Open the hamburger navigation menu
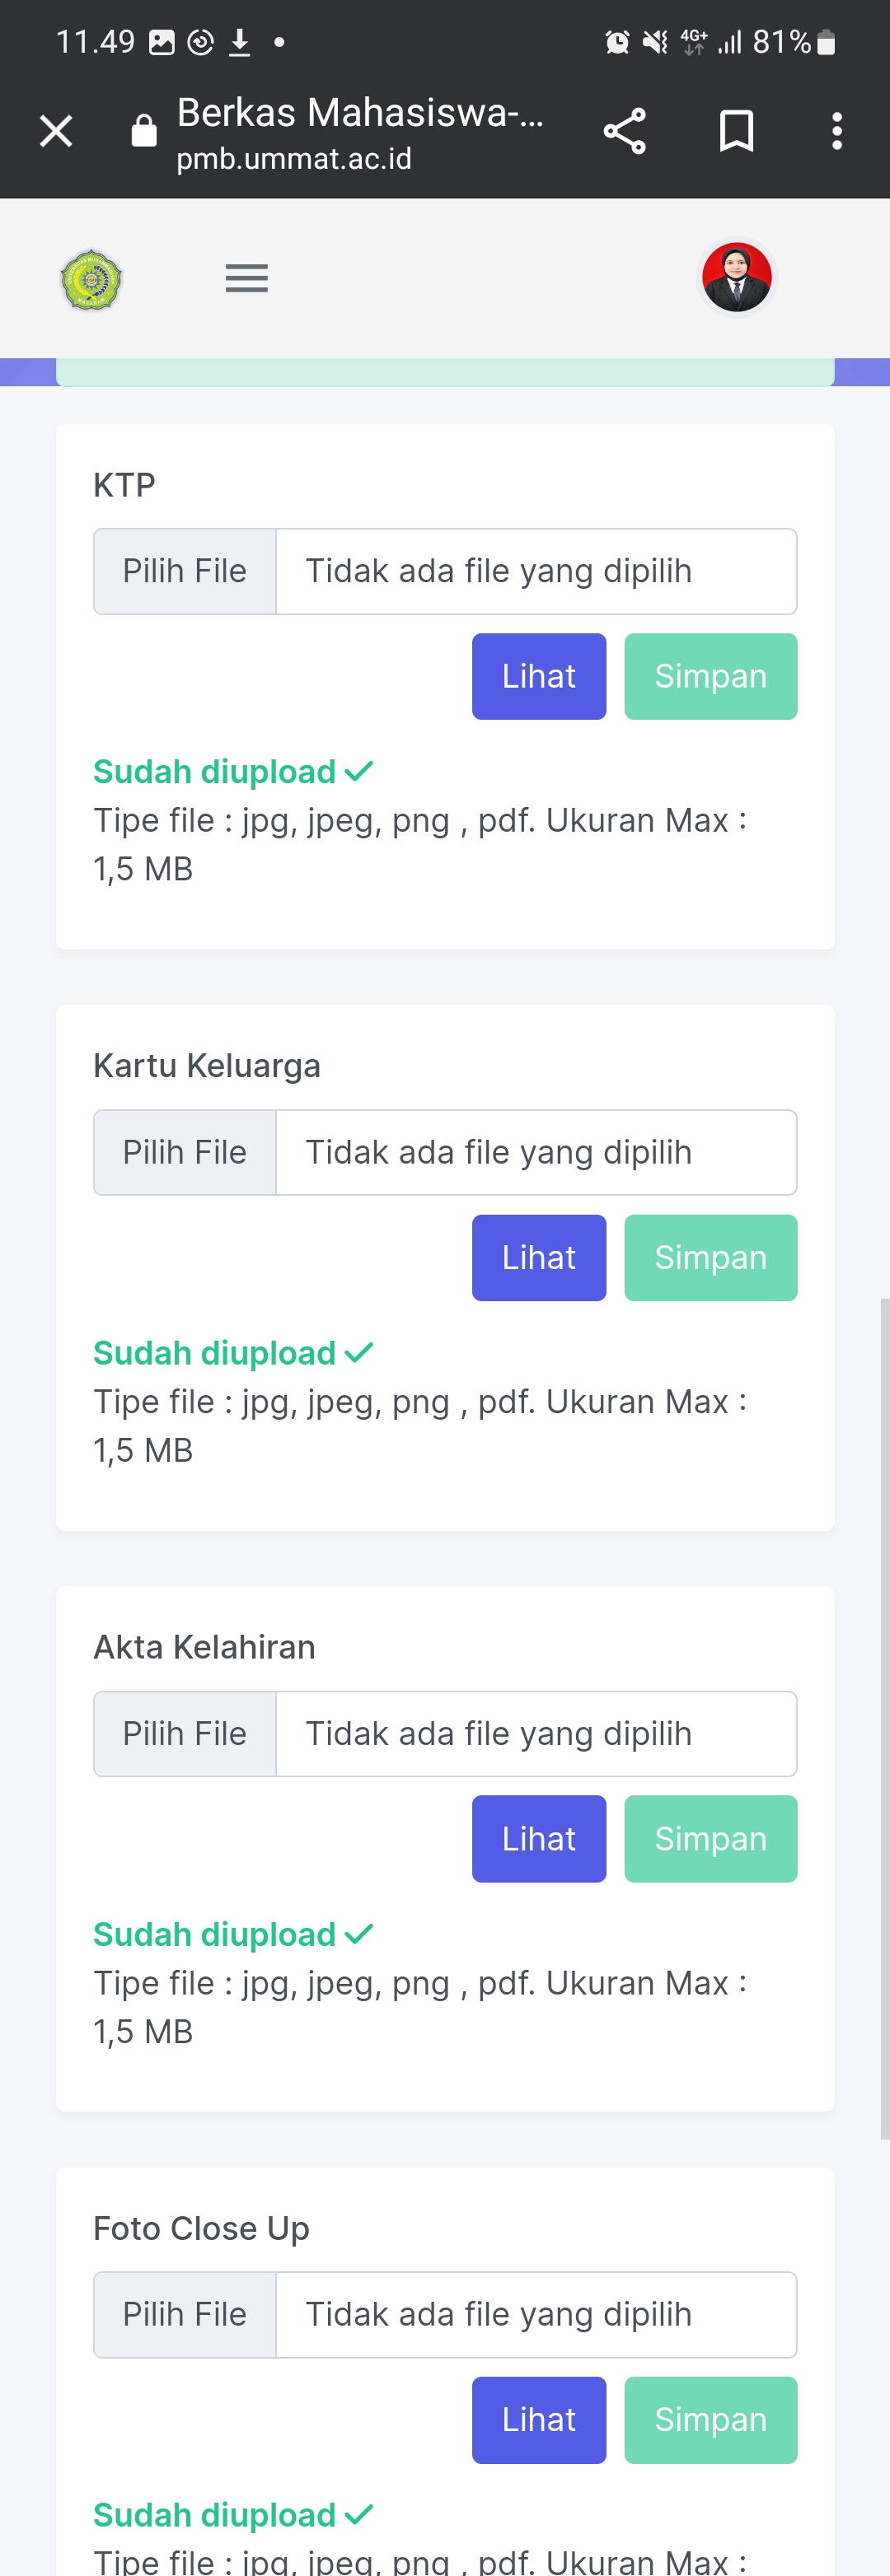Viewport: 890px width, 2576px height. pos(246,278)
